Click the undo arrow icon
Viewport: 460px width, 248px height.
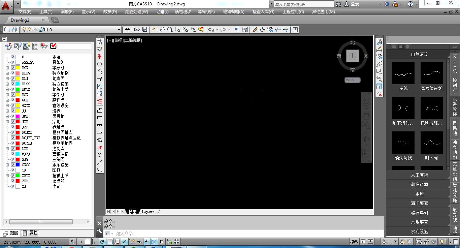[x=211, y=30]
